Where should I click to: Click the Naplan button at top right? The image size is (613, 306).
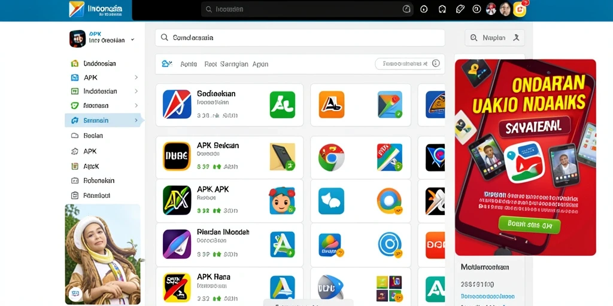(494, 38)
